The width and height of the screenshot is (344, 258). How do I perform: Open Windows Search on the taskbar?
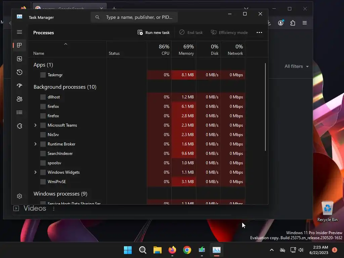tap(142, 250)
